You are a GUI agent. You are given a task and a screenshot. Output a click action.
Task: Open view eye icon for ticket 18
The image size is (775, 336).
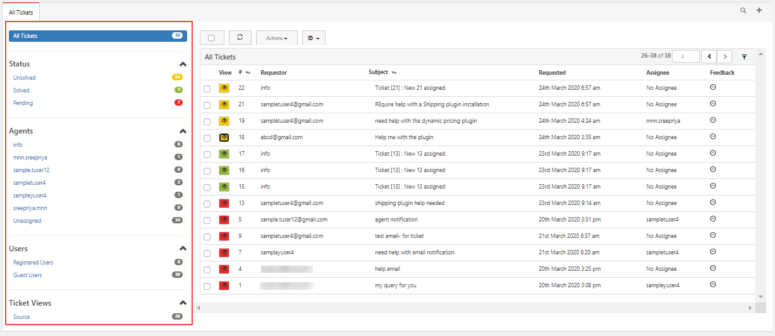224,137
